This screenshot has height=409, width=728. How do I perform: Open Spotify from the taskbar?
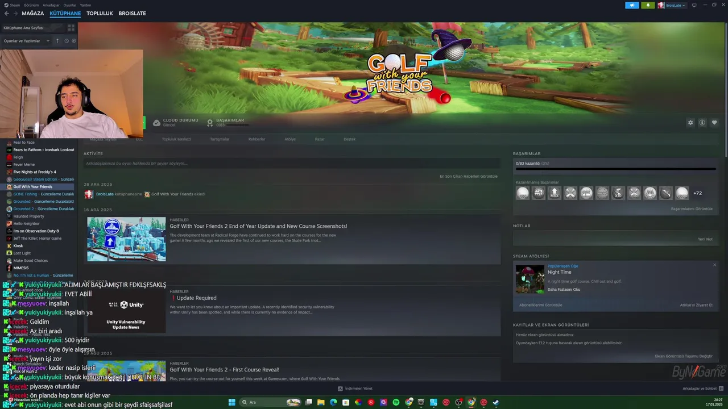(x=396, y=402)
